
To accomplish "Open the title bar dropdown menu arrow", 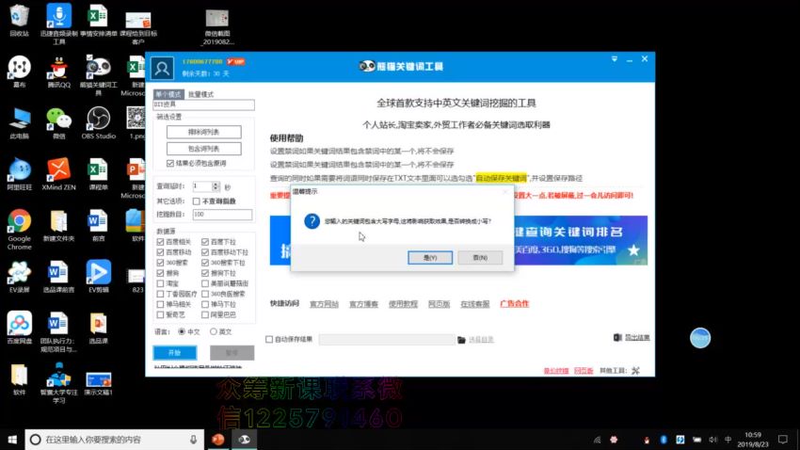I will [x=615, y=59].
